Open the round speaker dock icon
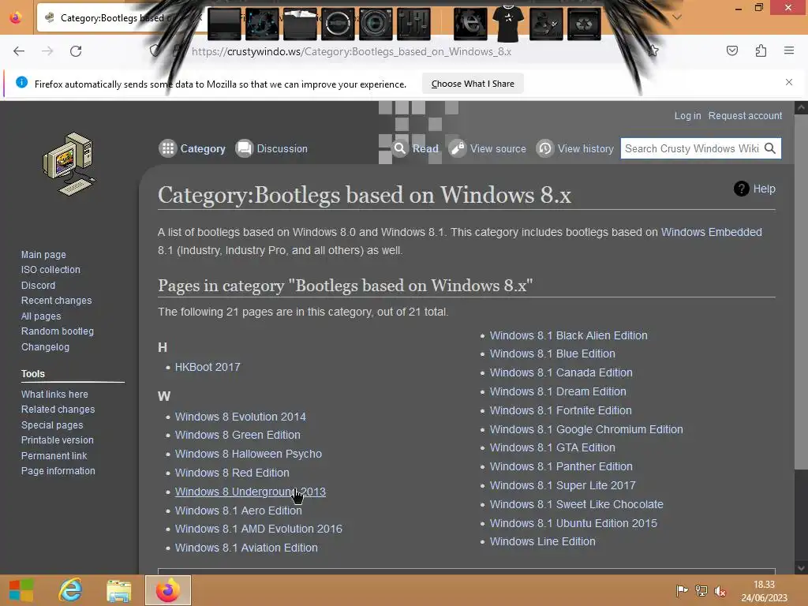This screenshot has width=808, height=606. pos(338,24)
